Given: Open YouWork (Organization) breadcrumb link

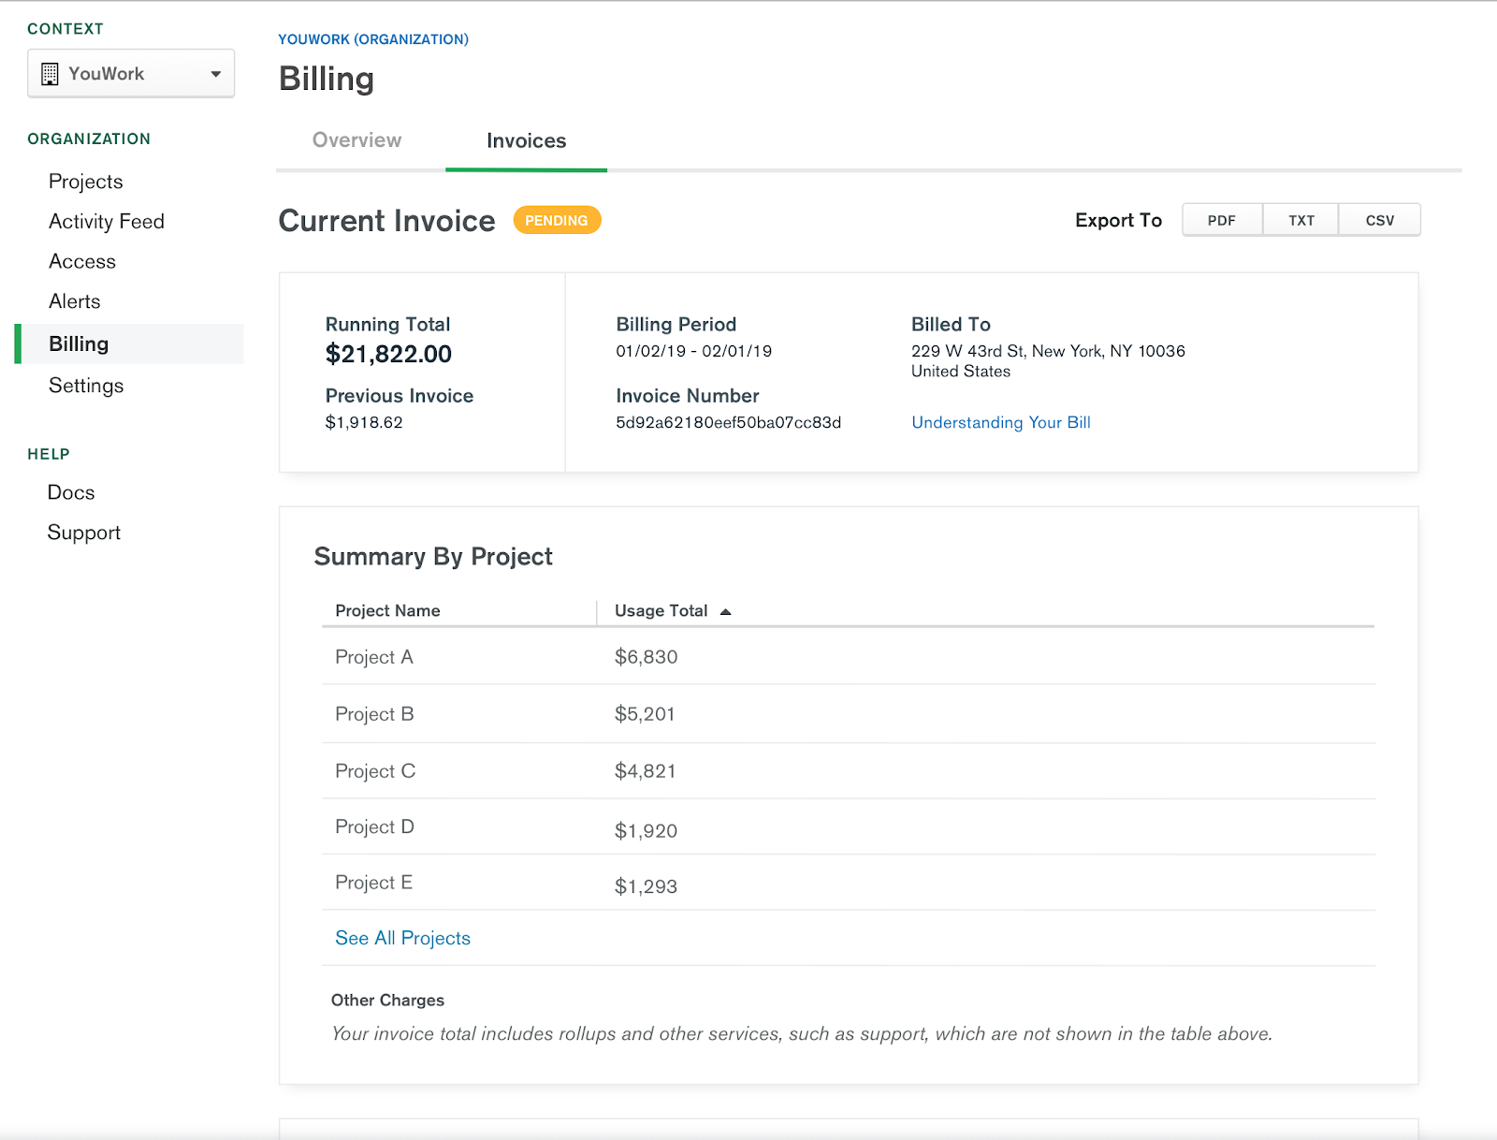Looking at the screenshot, I should [x=373, y=39].
